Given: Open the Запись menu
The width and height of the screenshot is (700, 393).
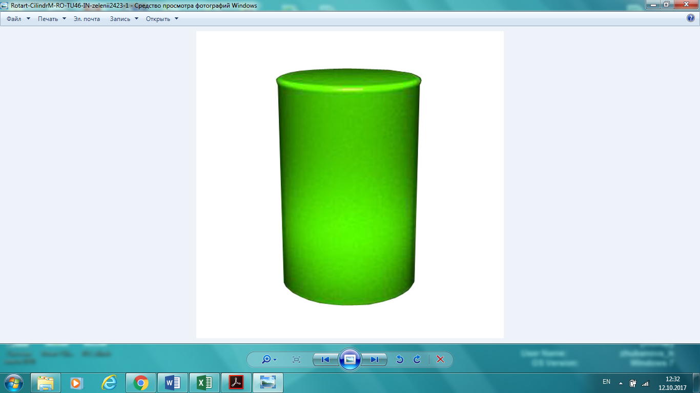Looking at the screenshot, I should coord(124,19).
